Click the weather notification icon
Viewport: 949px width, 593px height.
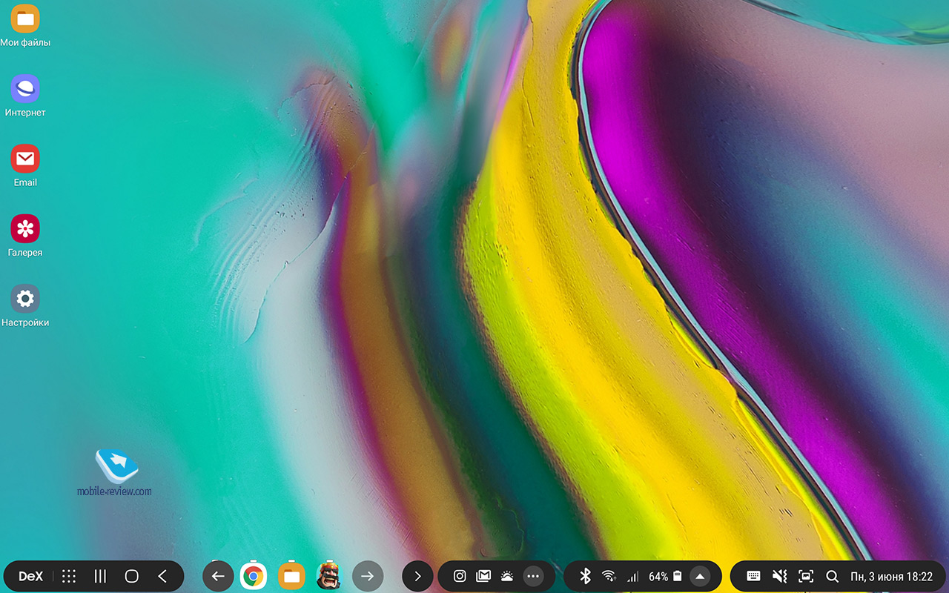coord(507,576)
